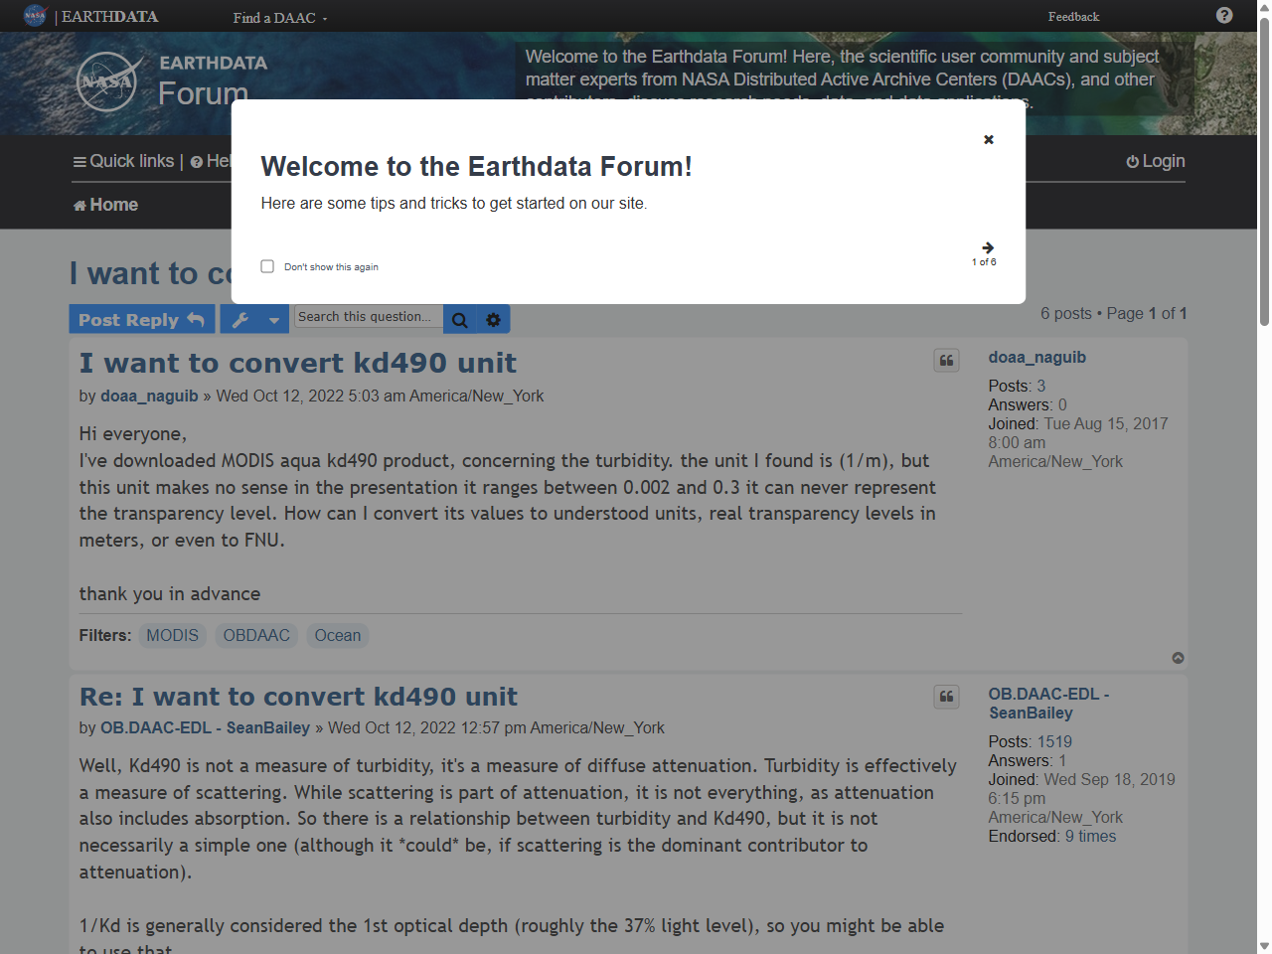Viewport: 1272px width, 954px height.
Task: Click the Login power icon
Action: tap(1134, 160)
